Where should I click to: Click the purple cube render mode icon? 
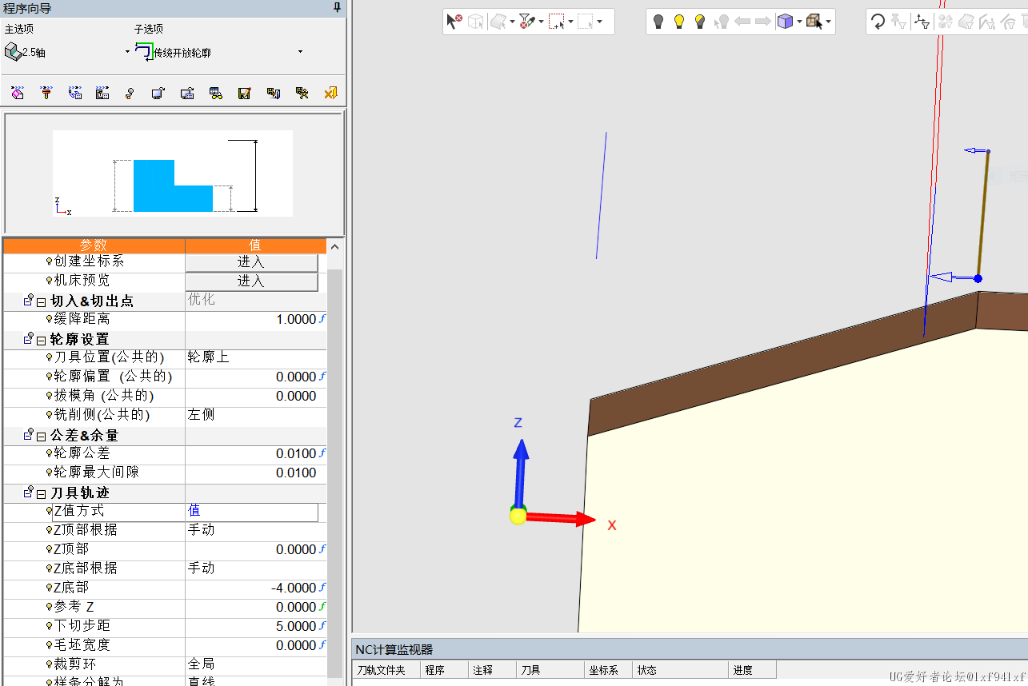tap(785, 22)
